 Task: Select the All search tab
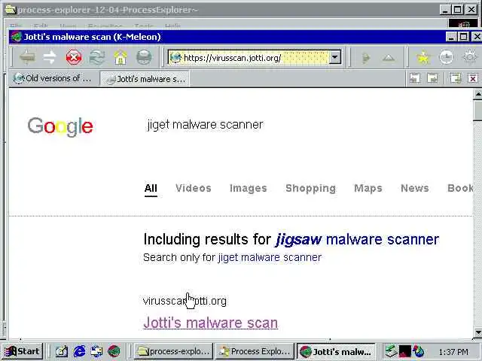(151, 188)
